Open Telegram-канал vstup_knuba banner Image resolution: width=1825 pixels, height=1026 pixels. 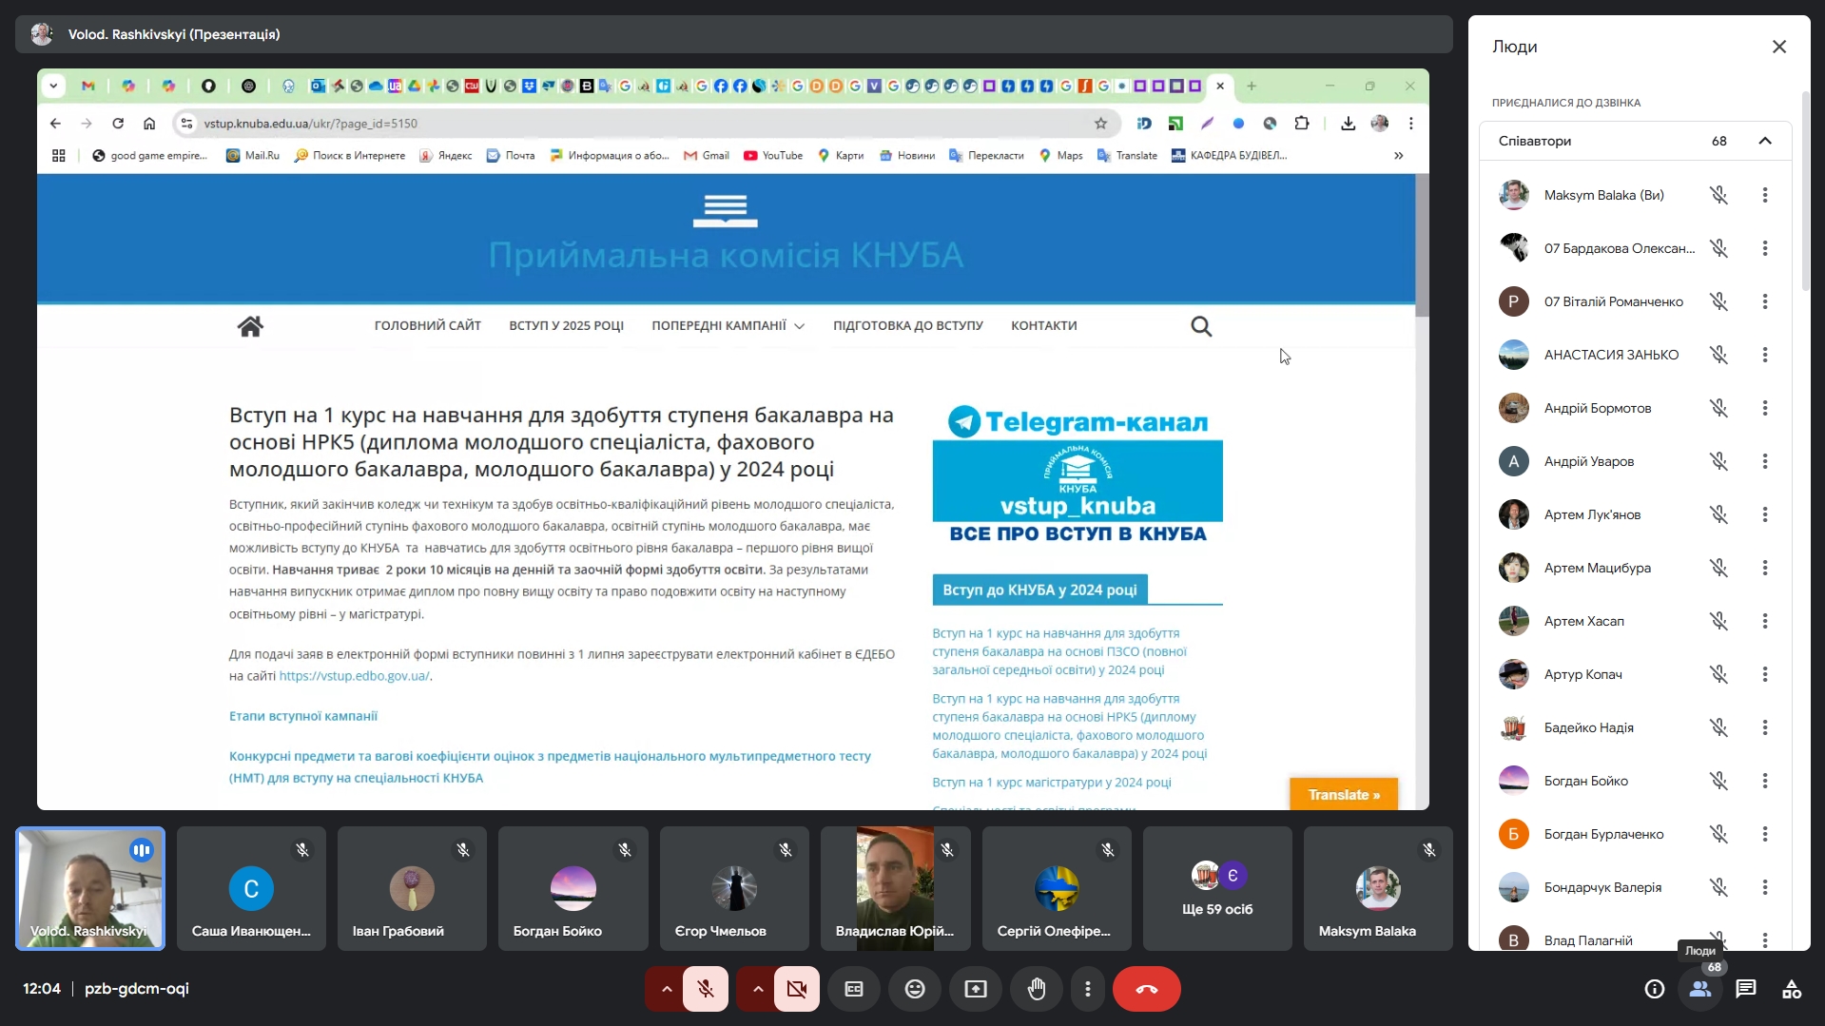(x=1078, y=475)
